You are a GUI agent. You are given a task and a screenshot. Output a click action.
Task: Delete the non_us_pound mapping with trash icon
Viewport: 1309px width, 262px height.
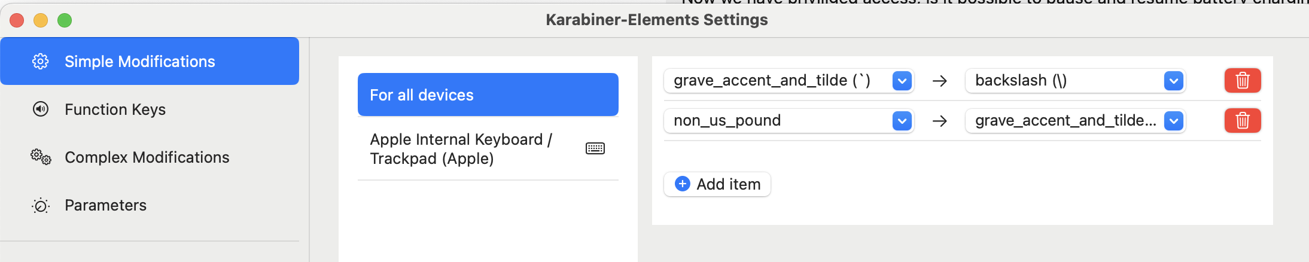(1243, 121)
